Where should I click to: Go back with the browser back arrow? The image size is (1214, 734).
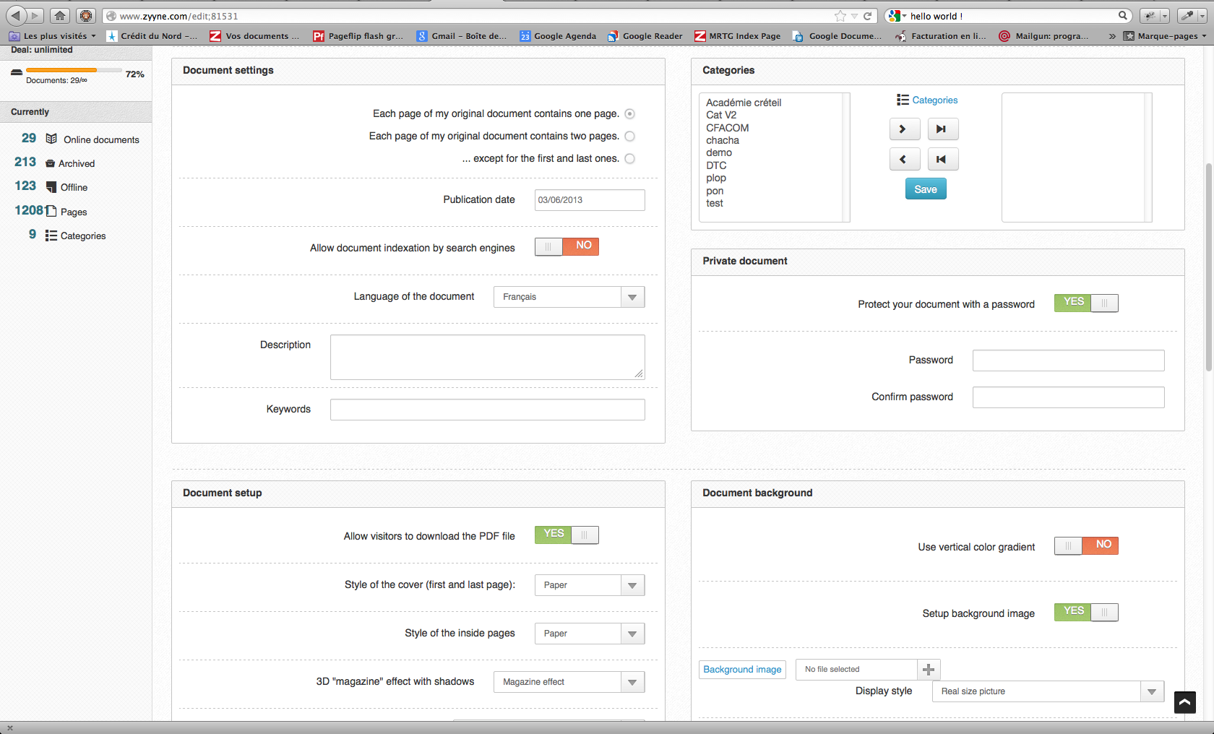click(16, 15)
